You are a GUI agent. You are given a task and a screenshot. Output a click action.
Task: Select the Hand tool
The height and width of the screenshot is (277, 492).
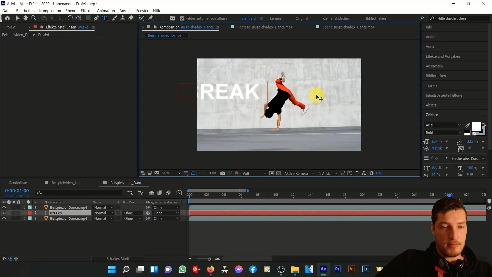[25, 18]
